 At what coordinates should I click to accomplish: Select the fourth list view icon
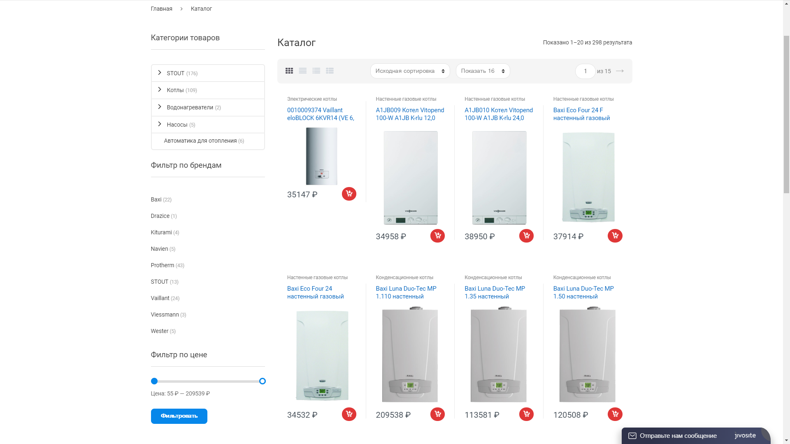pyautogui.click(x=330, y=71)
